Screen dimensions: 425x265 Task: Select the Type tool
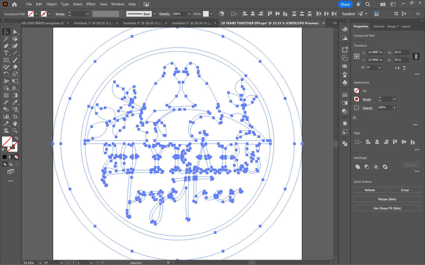[x=6, y=53]
